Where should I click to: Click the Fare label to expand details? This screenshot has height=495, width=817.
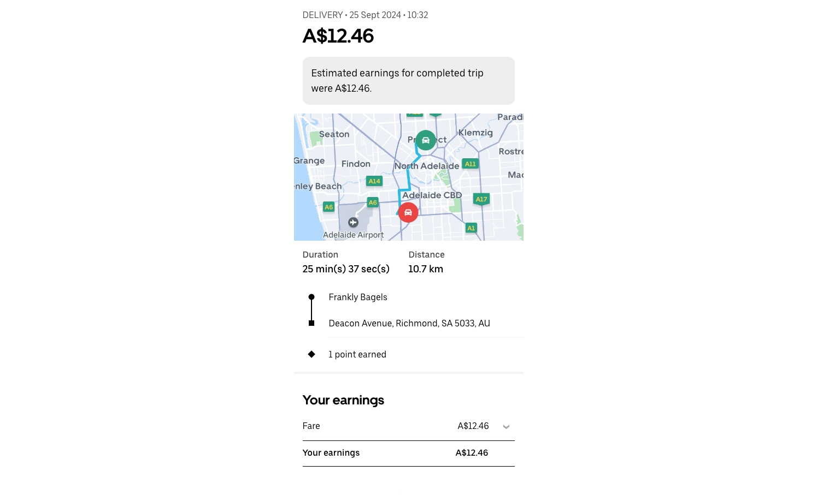311,426
